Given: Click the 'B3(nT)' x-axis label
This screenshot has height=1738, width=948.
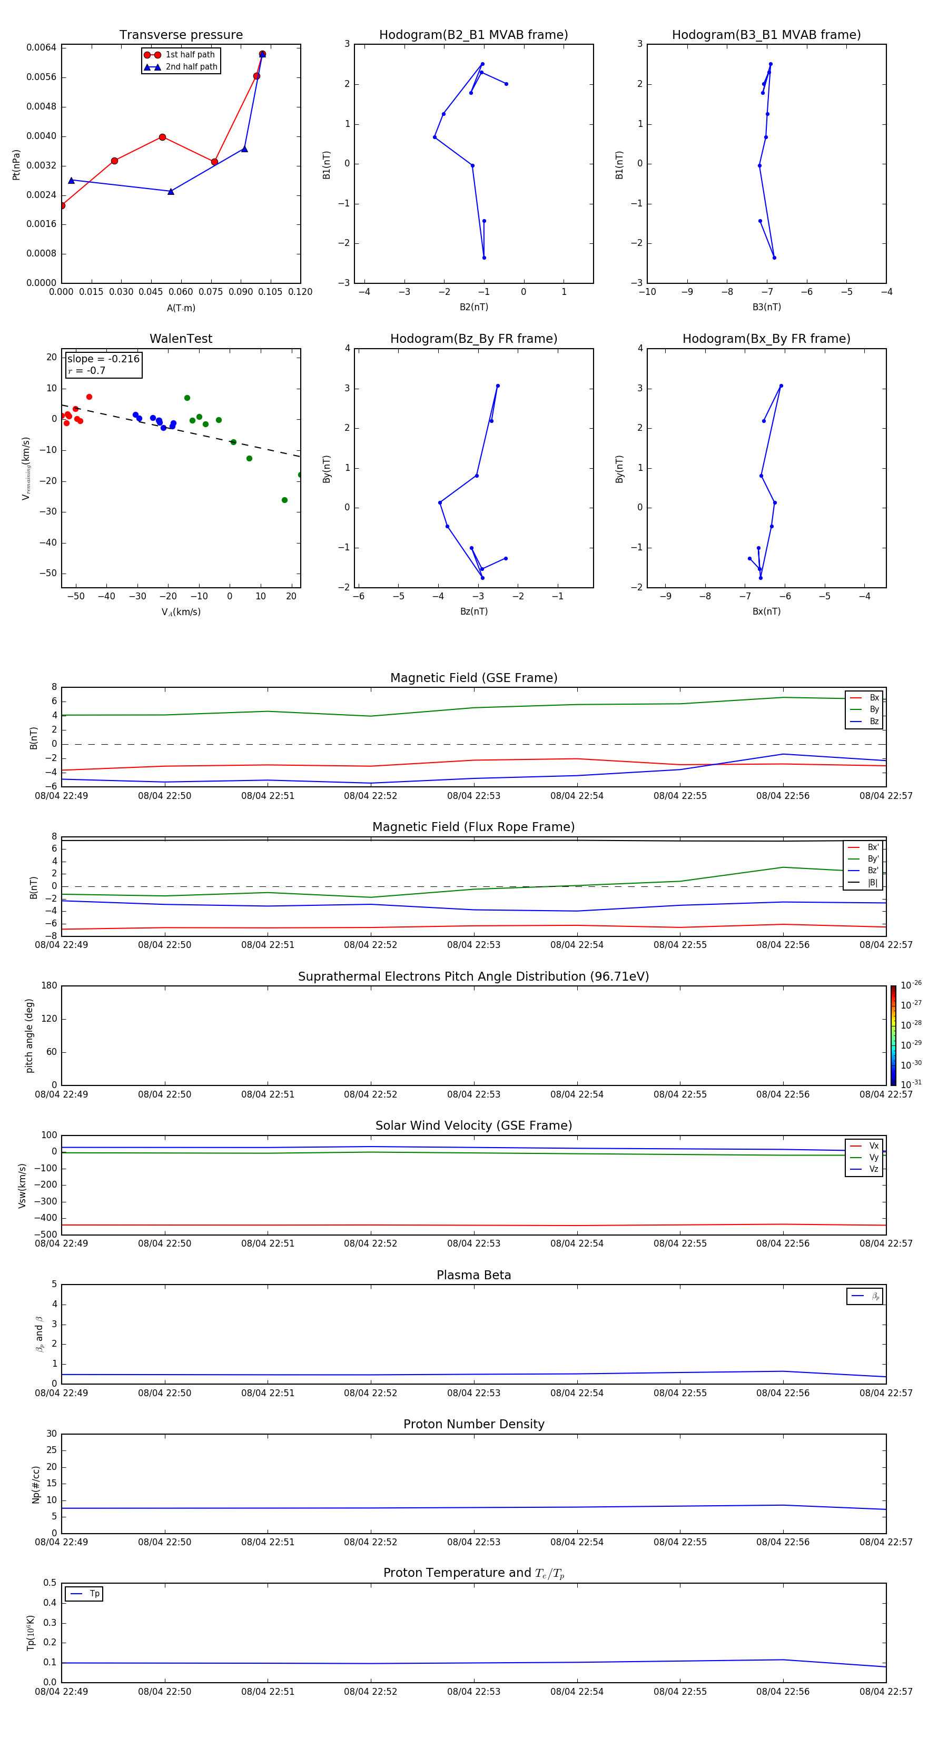Looking at the screenshot, I should (x=766, y=307).
